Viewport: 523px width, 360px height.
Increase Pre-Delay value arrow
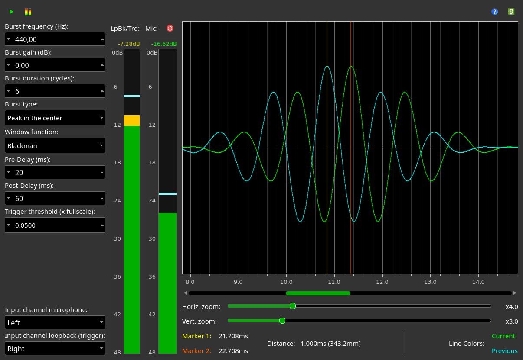point(102,173)
